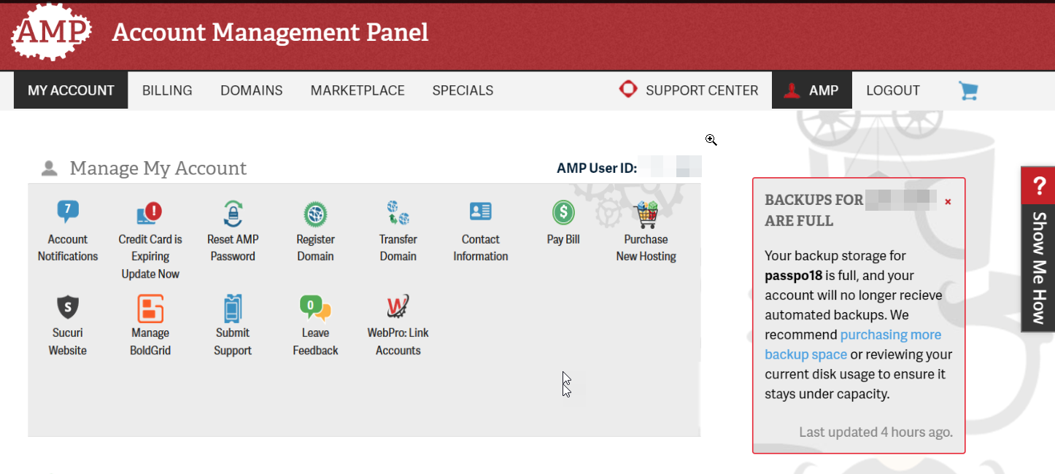
Task: Open Reset AMP Password
Action: 233,214
